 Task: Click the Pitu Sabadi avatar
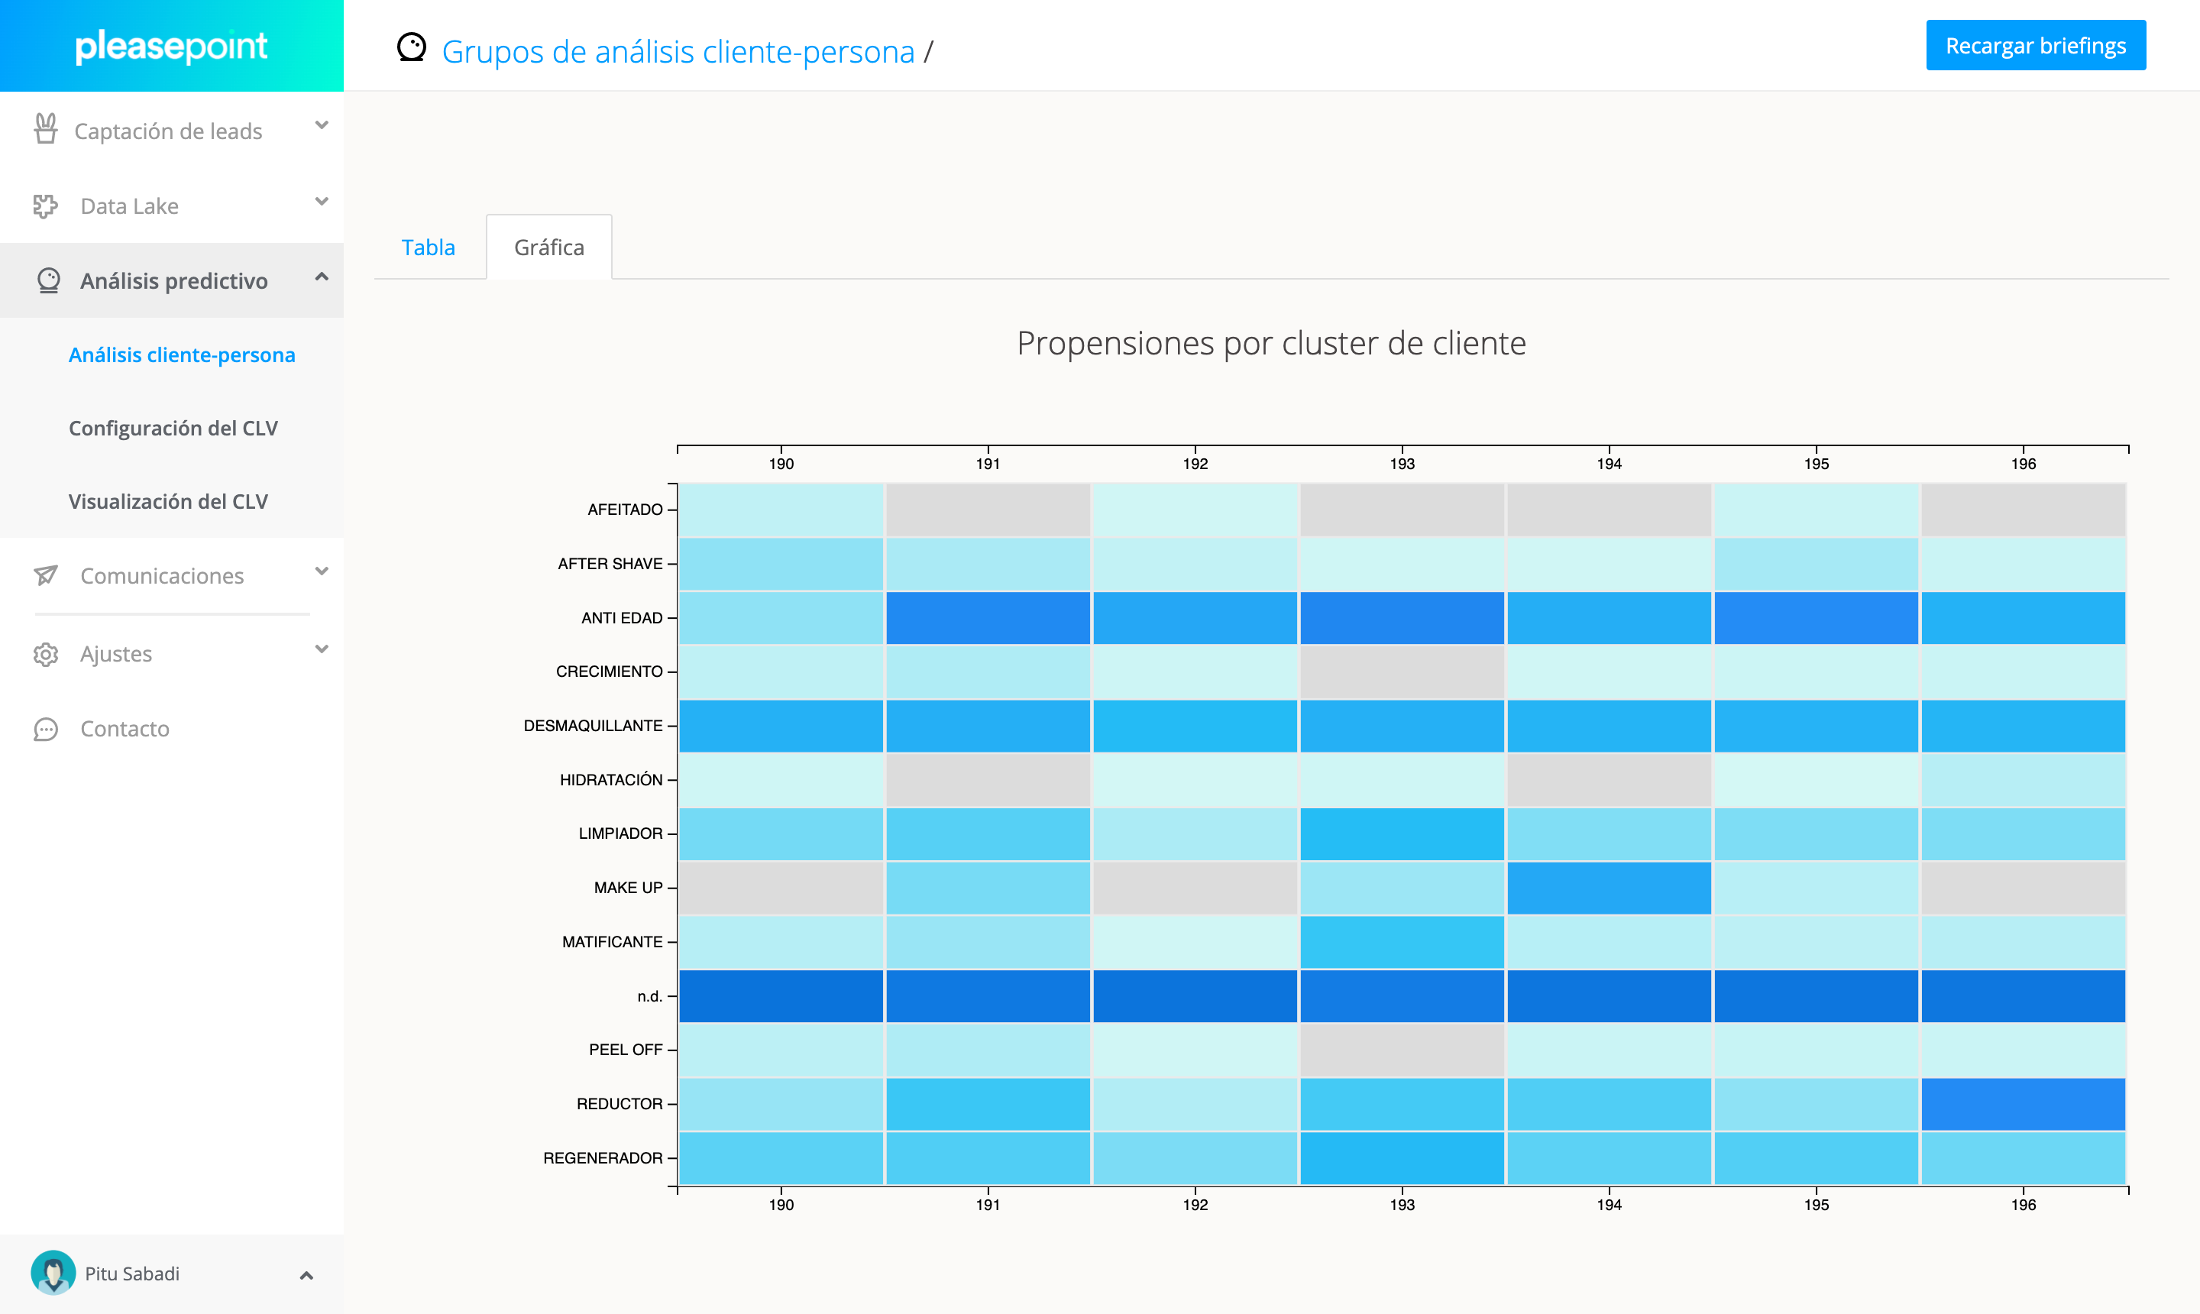point(53,1273)
